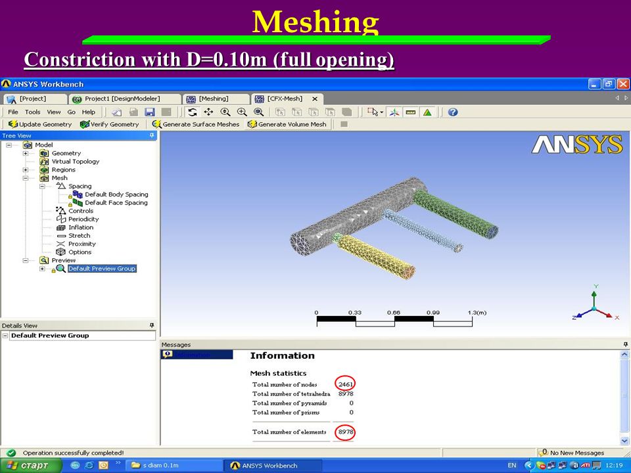Click the Internet Explorer quick launch icon
The width and height of the screenshot is (631, 473).
click(x=89, y=465)
